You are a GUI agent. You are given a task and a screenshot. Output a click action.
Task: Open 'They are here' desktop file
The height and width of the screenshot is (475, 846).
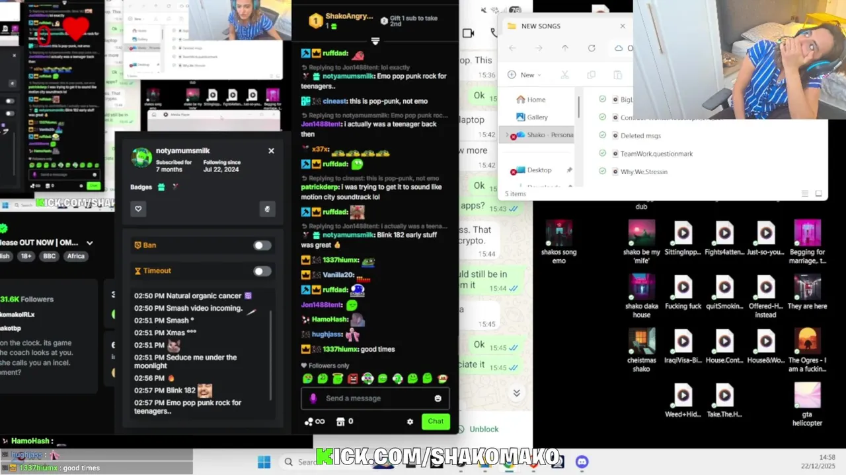click(807, 293)
